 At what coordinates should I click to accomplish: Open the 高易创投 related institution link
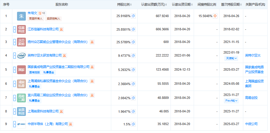tap(251, 97)
